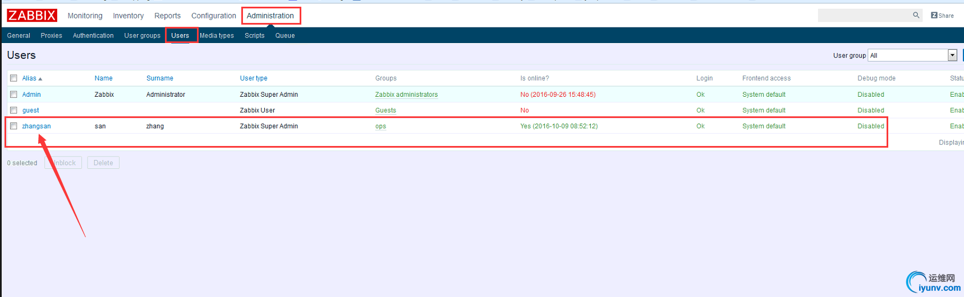Click the 0 selected counter text

[x=22, y=163]
